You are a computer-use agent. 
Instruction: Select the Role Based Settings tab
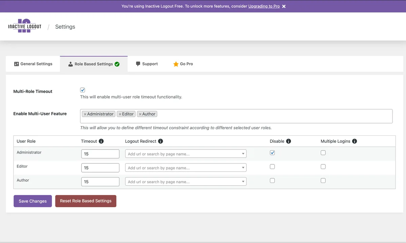click(94, 64)
